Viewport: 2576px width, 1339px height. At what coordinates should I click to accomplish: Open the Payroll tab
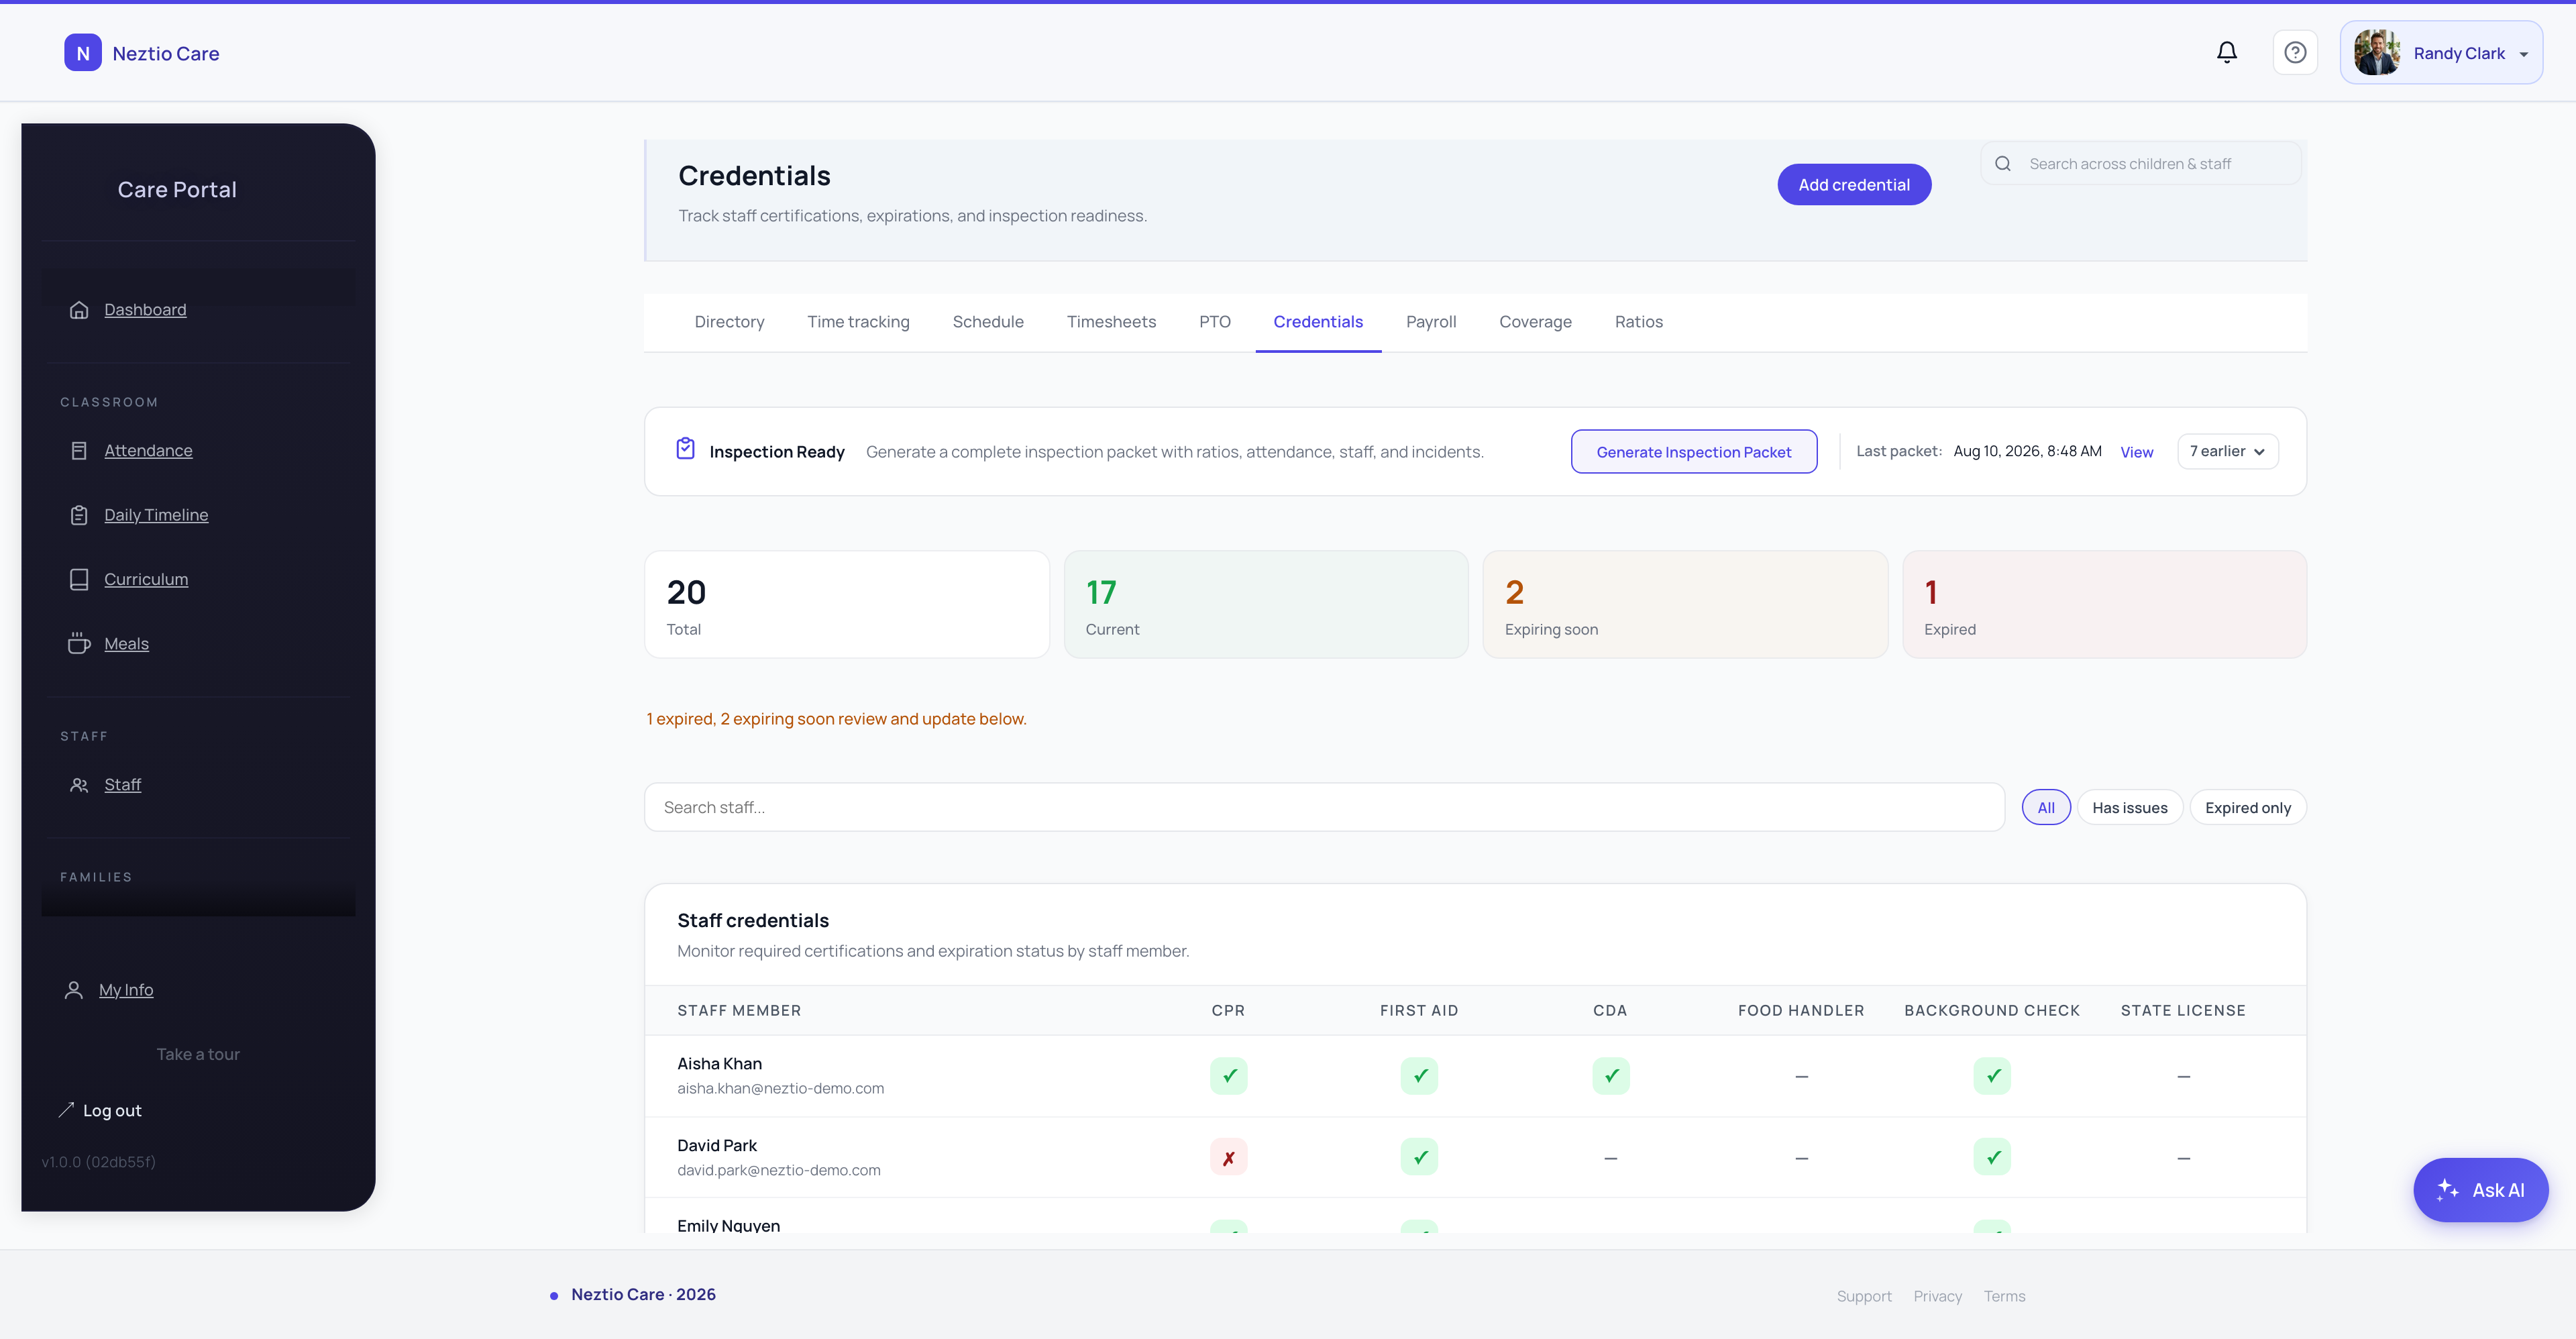[x=1431, y=322]
